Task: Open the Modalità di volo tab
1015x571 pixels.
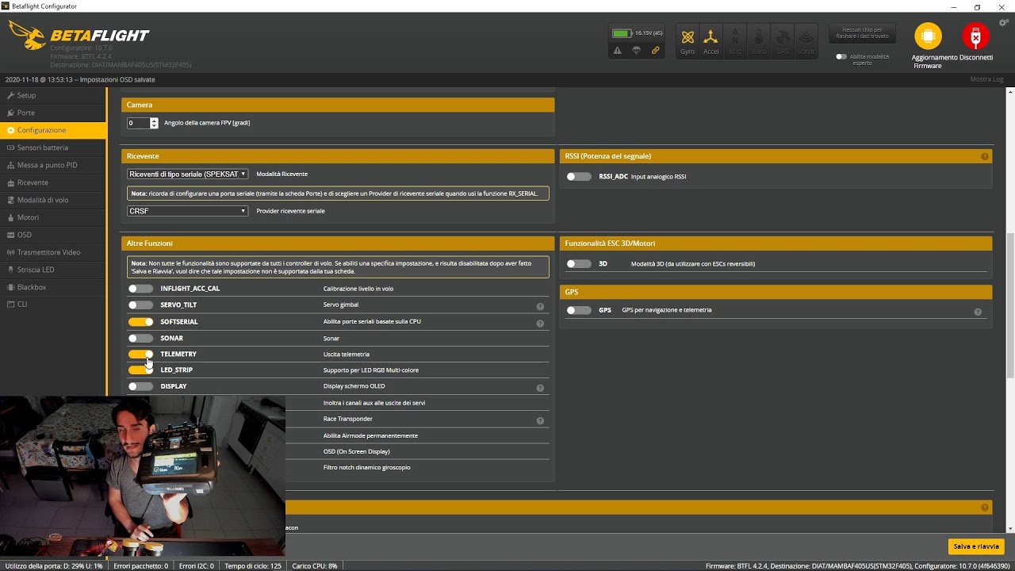Action: (x=53, y=200)
